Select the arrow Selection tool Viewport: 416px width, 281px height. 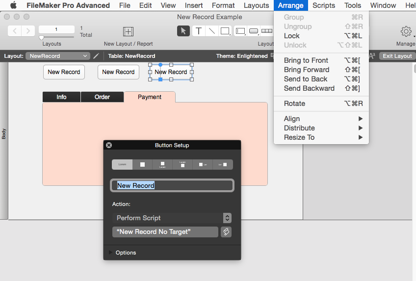click(x=183, y=31)
